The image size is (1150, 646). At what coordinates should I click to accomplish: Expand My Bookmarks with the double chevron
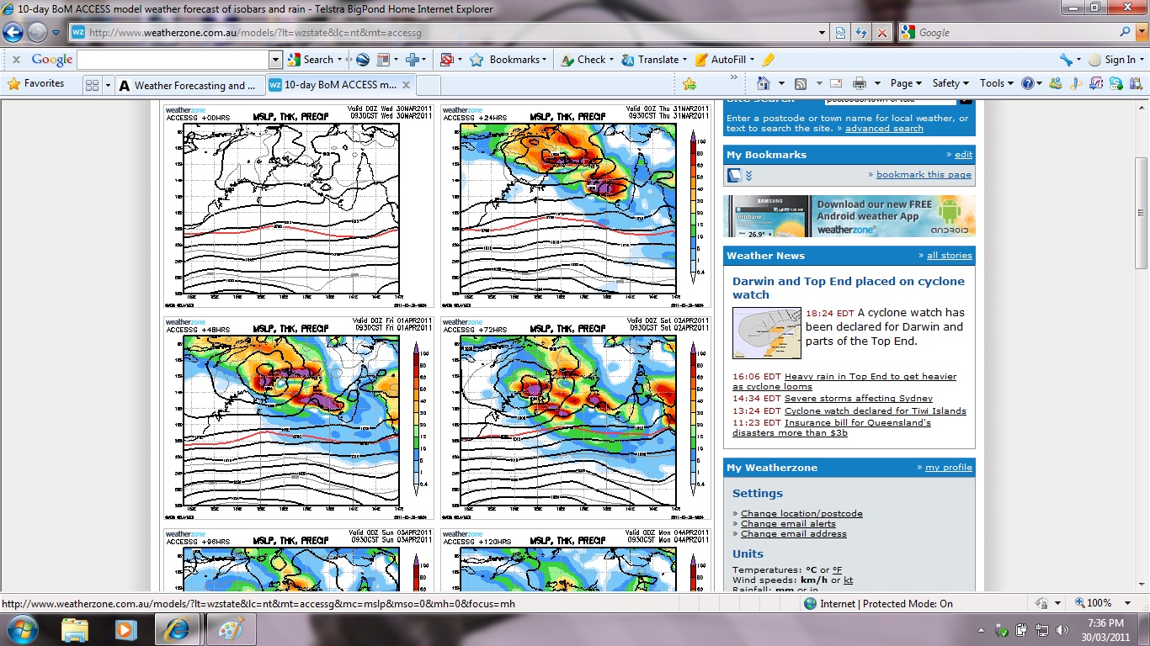[x=748, y=176]
